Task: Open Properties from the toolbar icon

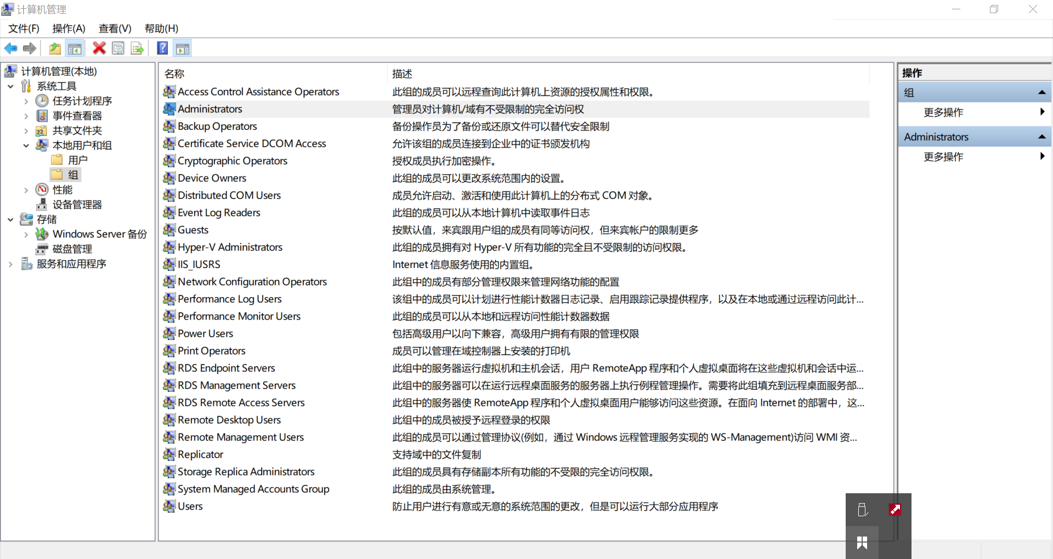Action: click(118, 48)
